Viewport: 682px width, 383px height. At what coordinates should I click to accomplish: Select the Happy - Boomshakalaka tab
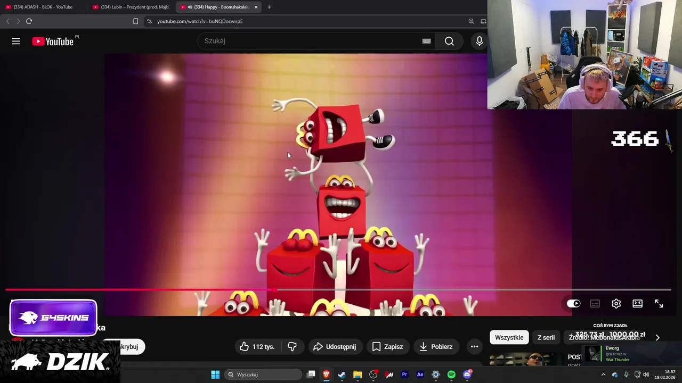click(x=218, y=7)
